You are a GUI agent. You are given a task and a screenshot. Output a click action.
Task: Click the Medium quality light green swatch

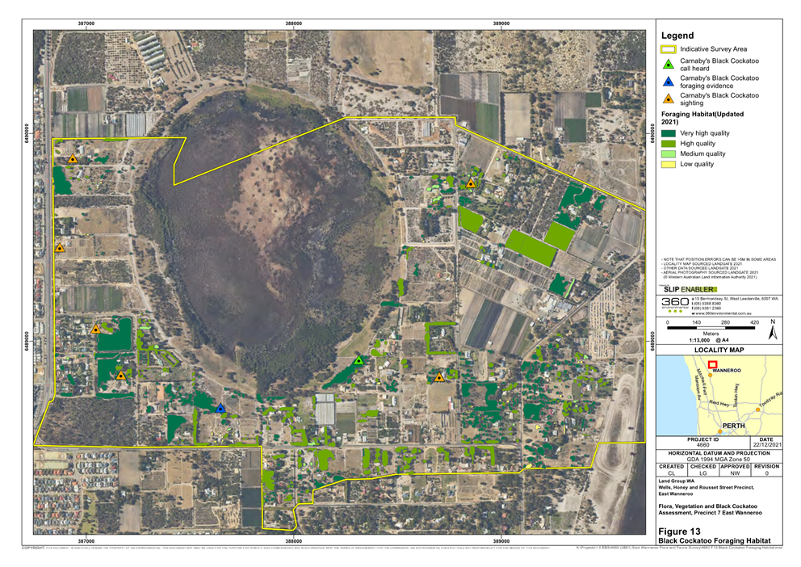[669, 153]
